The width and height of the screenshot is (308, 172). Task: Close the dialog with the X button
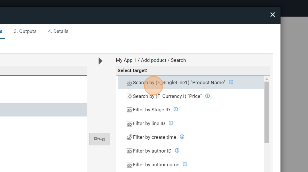[272, 15]
